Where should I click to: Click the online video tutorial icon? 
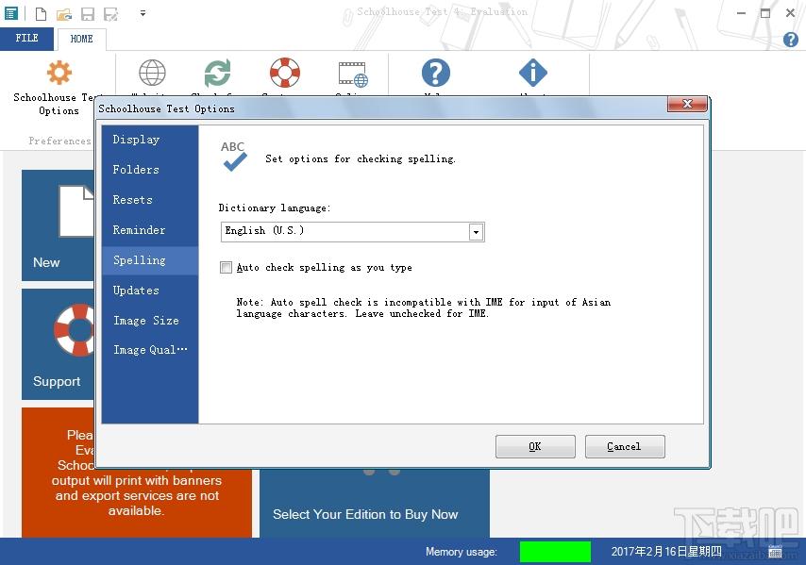(353, 75)
